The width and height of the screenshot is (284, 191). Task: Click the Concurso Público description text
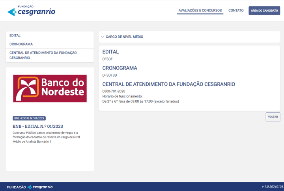tap(46, 137)
